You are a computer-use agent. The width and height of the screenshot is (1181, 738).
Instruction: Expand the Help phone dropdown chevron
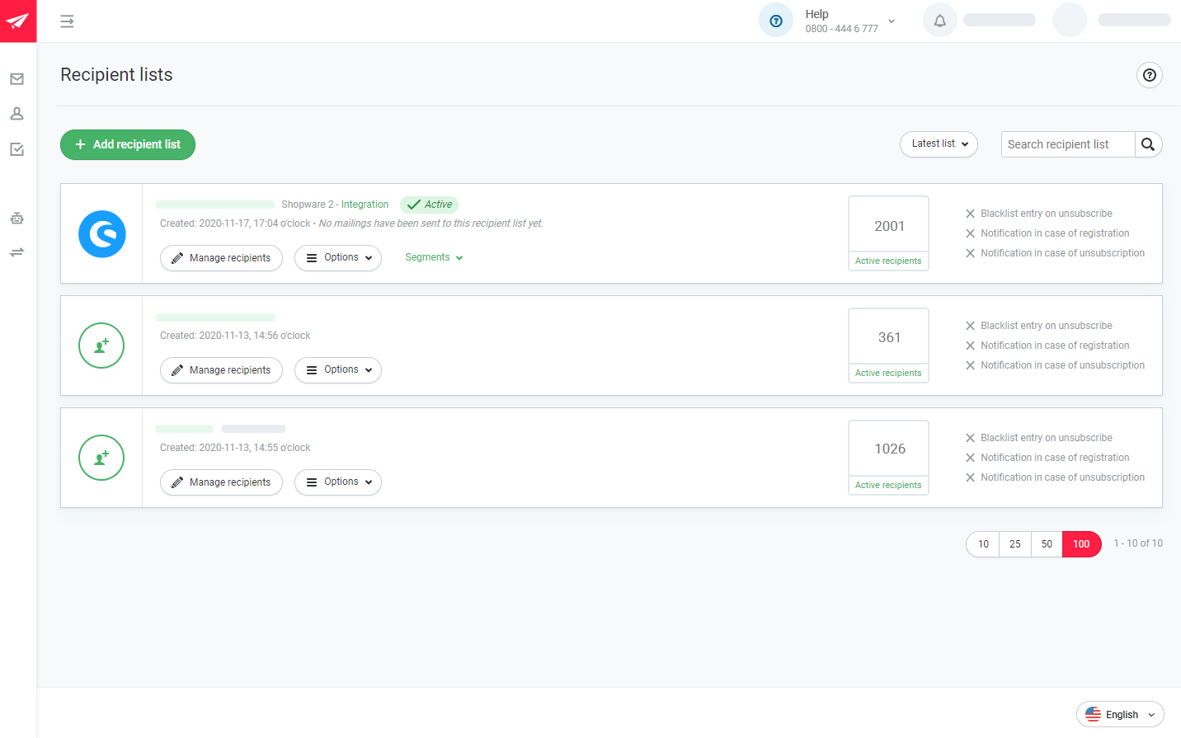892,21
